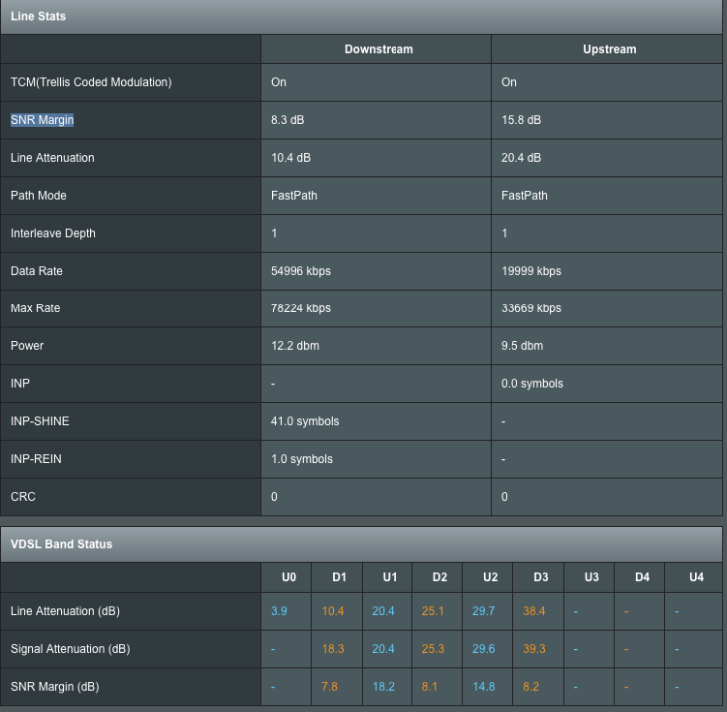Click the CRC row label
The image size is (727, 712).
tap(23, 497)
